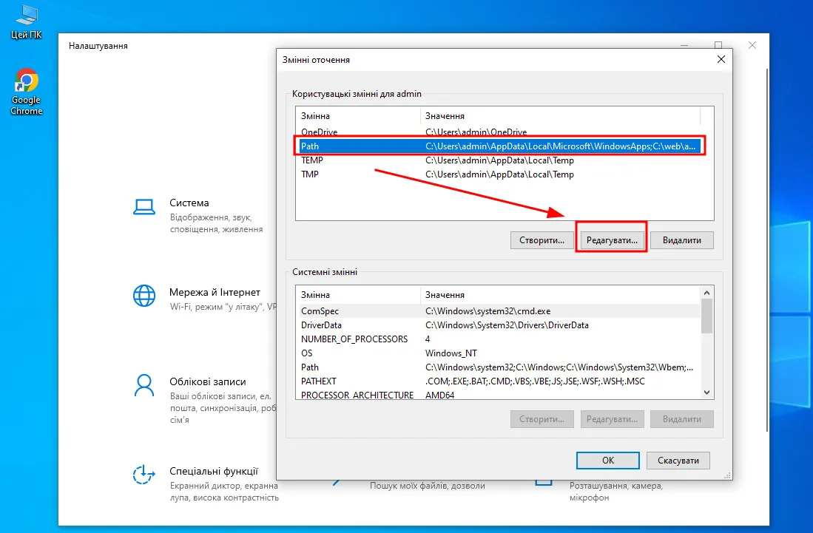813x533 pixels.
Task: Sort system variables by Змінна column header
Action: click(358, 295)
